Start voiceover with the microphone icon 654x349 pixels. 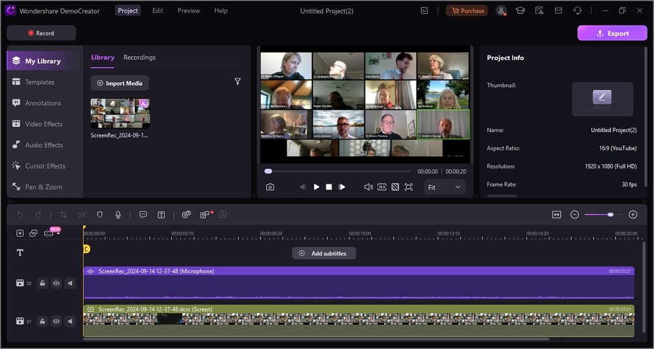pos(118,214)
